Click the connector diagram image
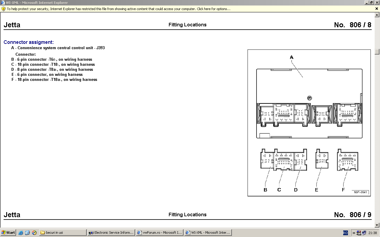 pyautogui.click(x=309, y=123)
